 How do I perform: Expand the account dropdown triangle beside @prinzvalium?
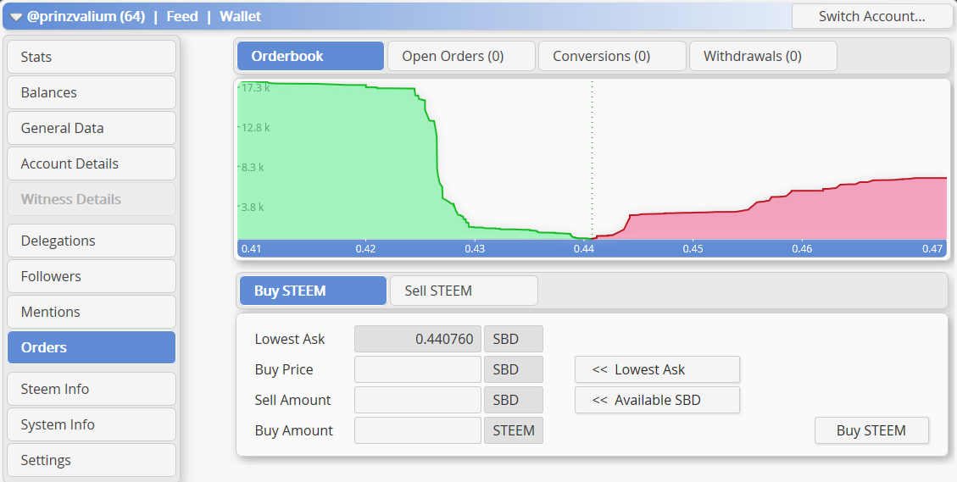(16, 17)
